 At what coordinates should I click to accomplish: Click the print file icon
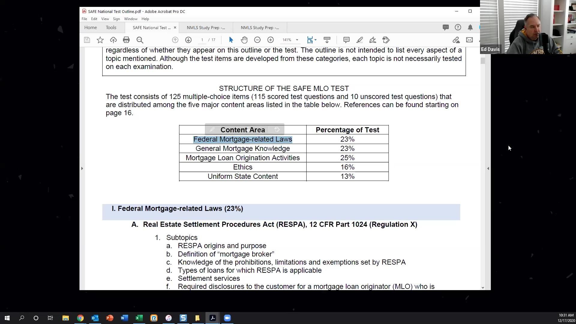coord(126,40)
